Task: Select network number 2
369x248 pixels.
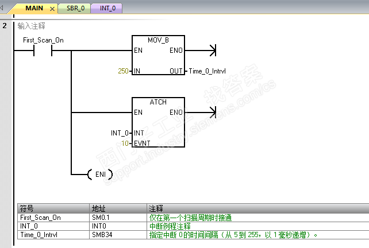Action: pos(5,26)
